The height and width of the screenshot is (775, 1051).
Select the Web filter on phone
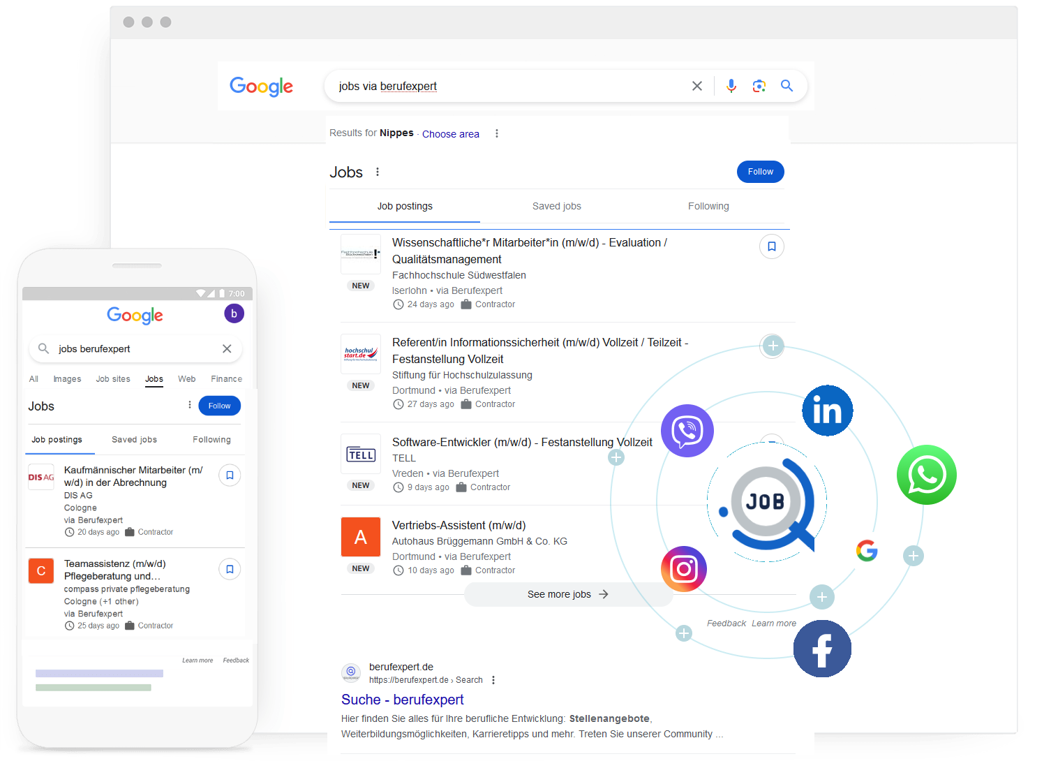tap(186, 379)
